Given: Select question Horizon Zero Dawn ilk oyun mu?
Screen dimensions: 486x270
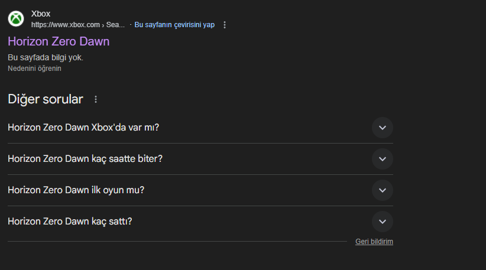Looking at the screenshot, I should coord(76,190).
